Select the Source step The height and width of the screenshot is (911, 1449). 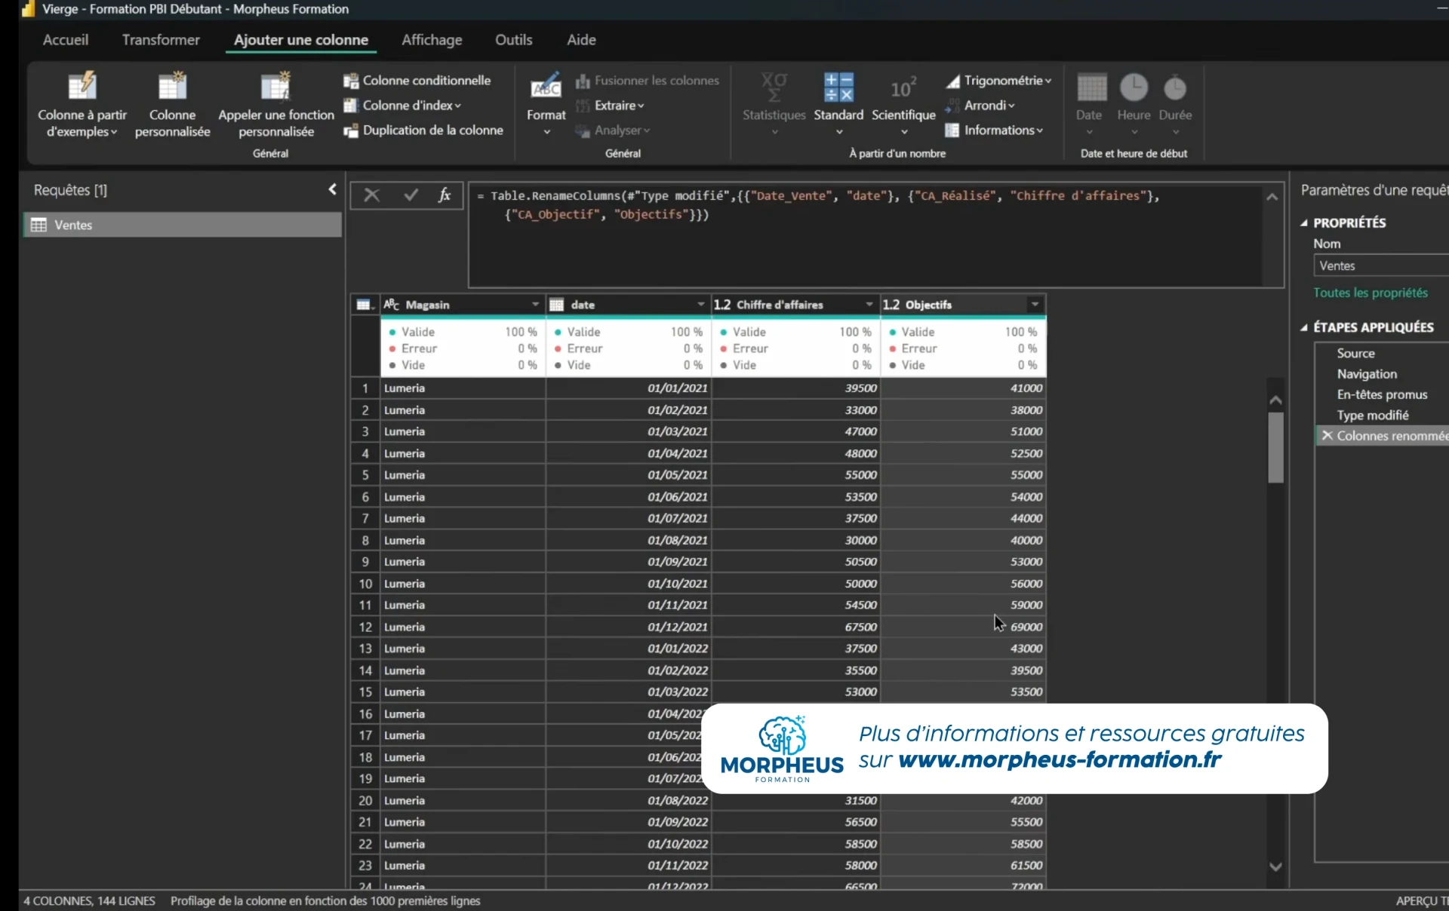tap(1355, 354)
